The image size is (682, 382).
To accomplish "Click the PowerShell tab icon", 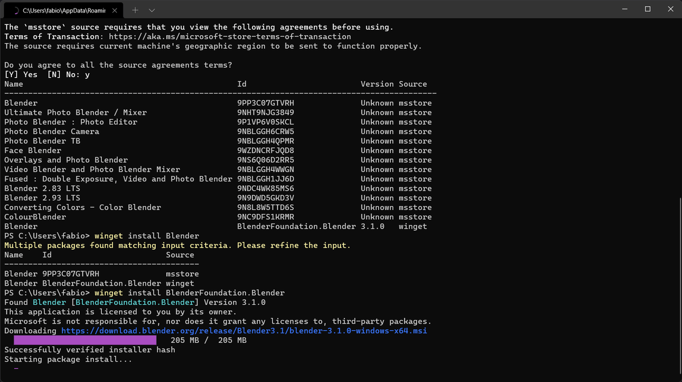I will (x=15, y=10).
